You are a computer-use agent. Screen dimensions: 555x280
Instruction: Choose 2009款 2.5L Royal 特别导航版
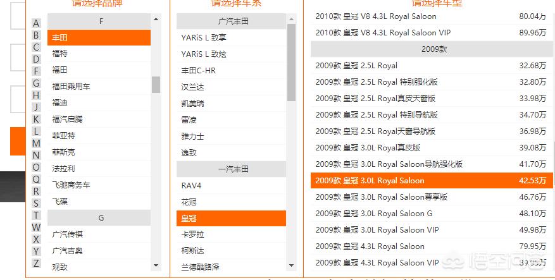(432, 115)
